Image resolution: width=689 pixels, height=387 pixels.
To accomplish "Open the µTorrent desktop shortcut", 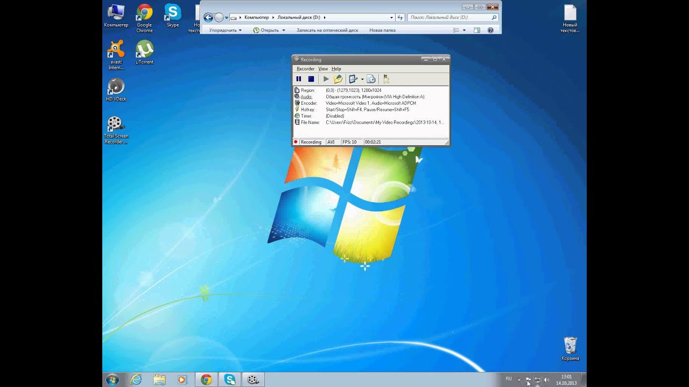I will pyautogui.click(x=144, y=53).
